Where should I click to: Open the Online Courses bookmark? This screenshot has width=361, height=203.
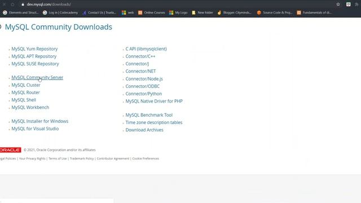(x=152, y=12)
